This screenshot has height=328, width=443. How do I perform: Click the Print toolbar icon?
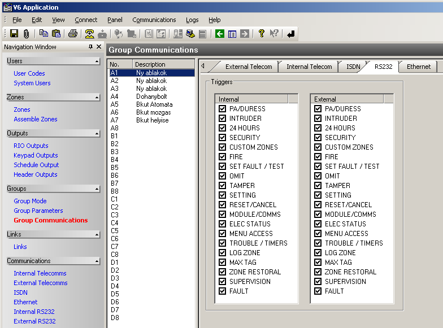[73, 34]
